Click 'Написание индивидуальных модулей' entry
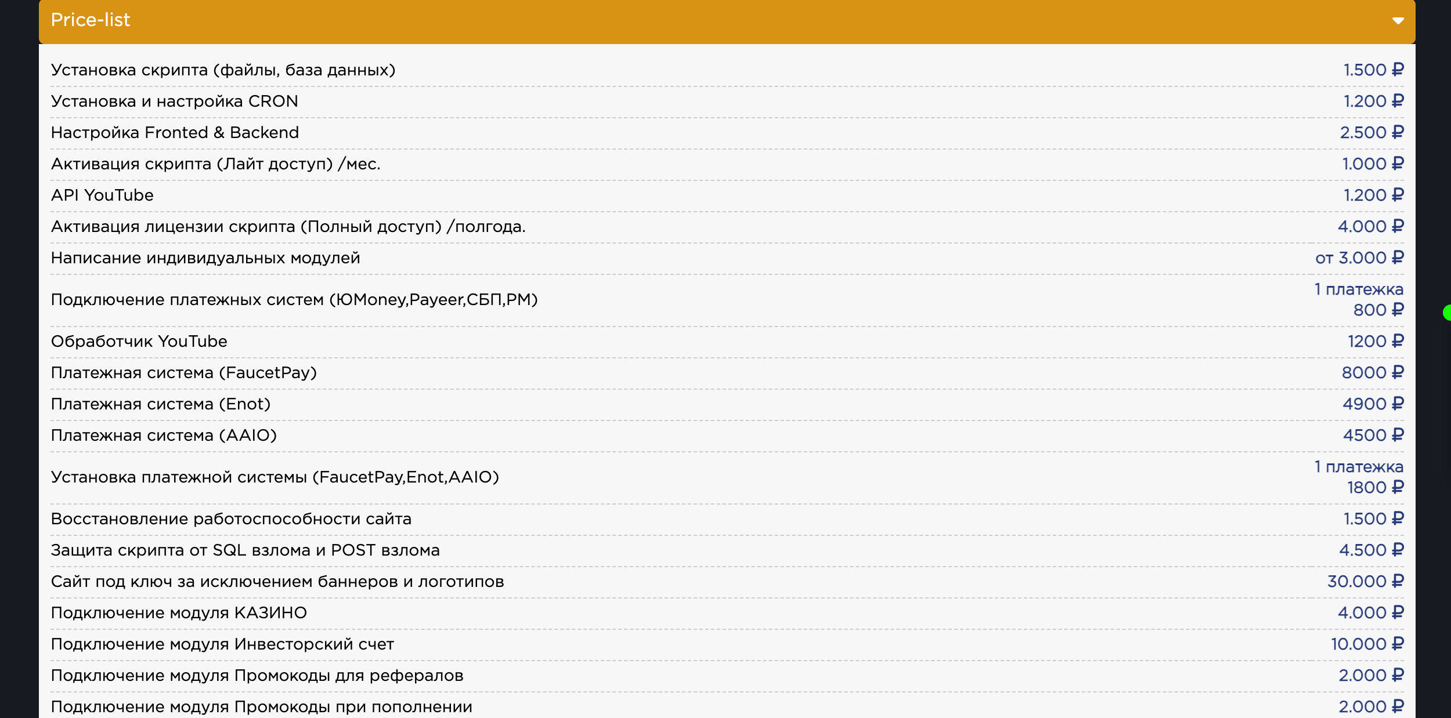The width and height of the screenshot is (1451, 718). point(205,258)
